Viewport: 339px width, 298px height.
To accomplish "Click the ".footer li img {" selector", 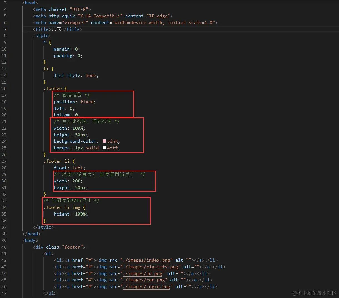I will point(64,207).
